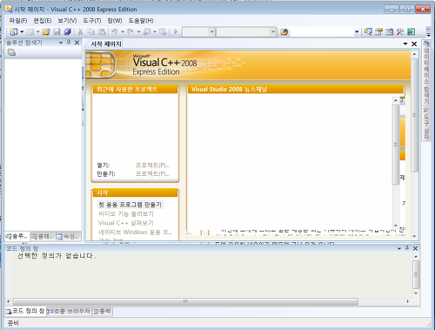This screenshot has height=330, width=435.
Task: Open the Object Browser toolbar icon
Action: (390, 31)
